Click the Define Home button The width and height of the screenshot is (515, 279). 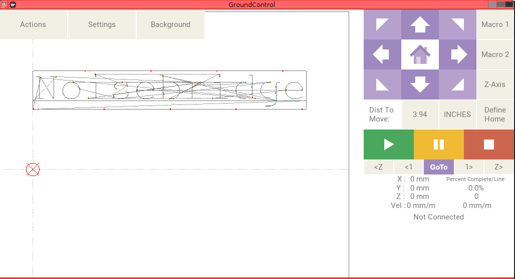click(x=495, y=114)
